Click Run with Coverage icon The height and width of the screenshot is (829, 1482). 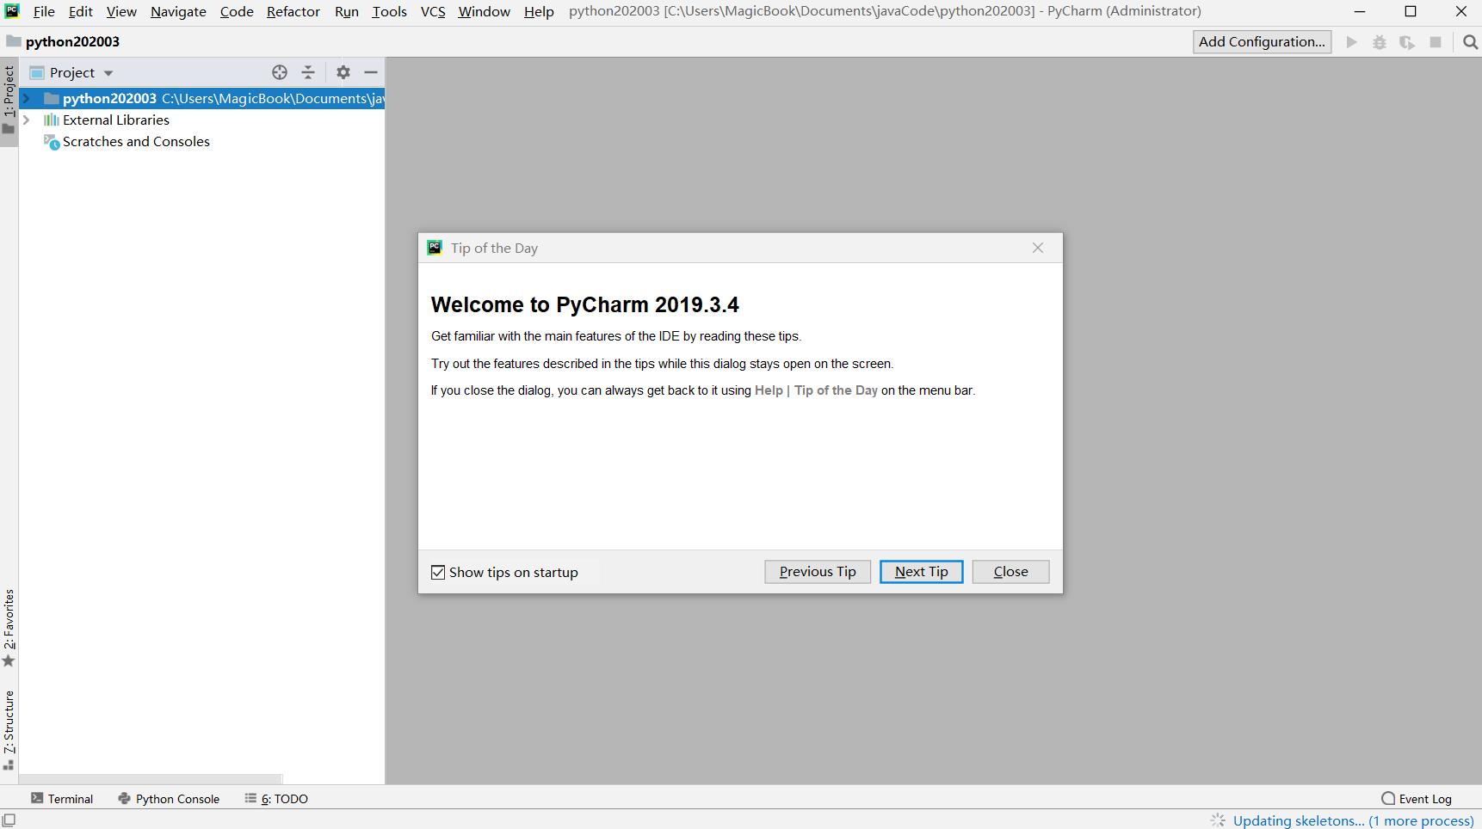pos(1407,42)
